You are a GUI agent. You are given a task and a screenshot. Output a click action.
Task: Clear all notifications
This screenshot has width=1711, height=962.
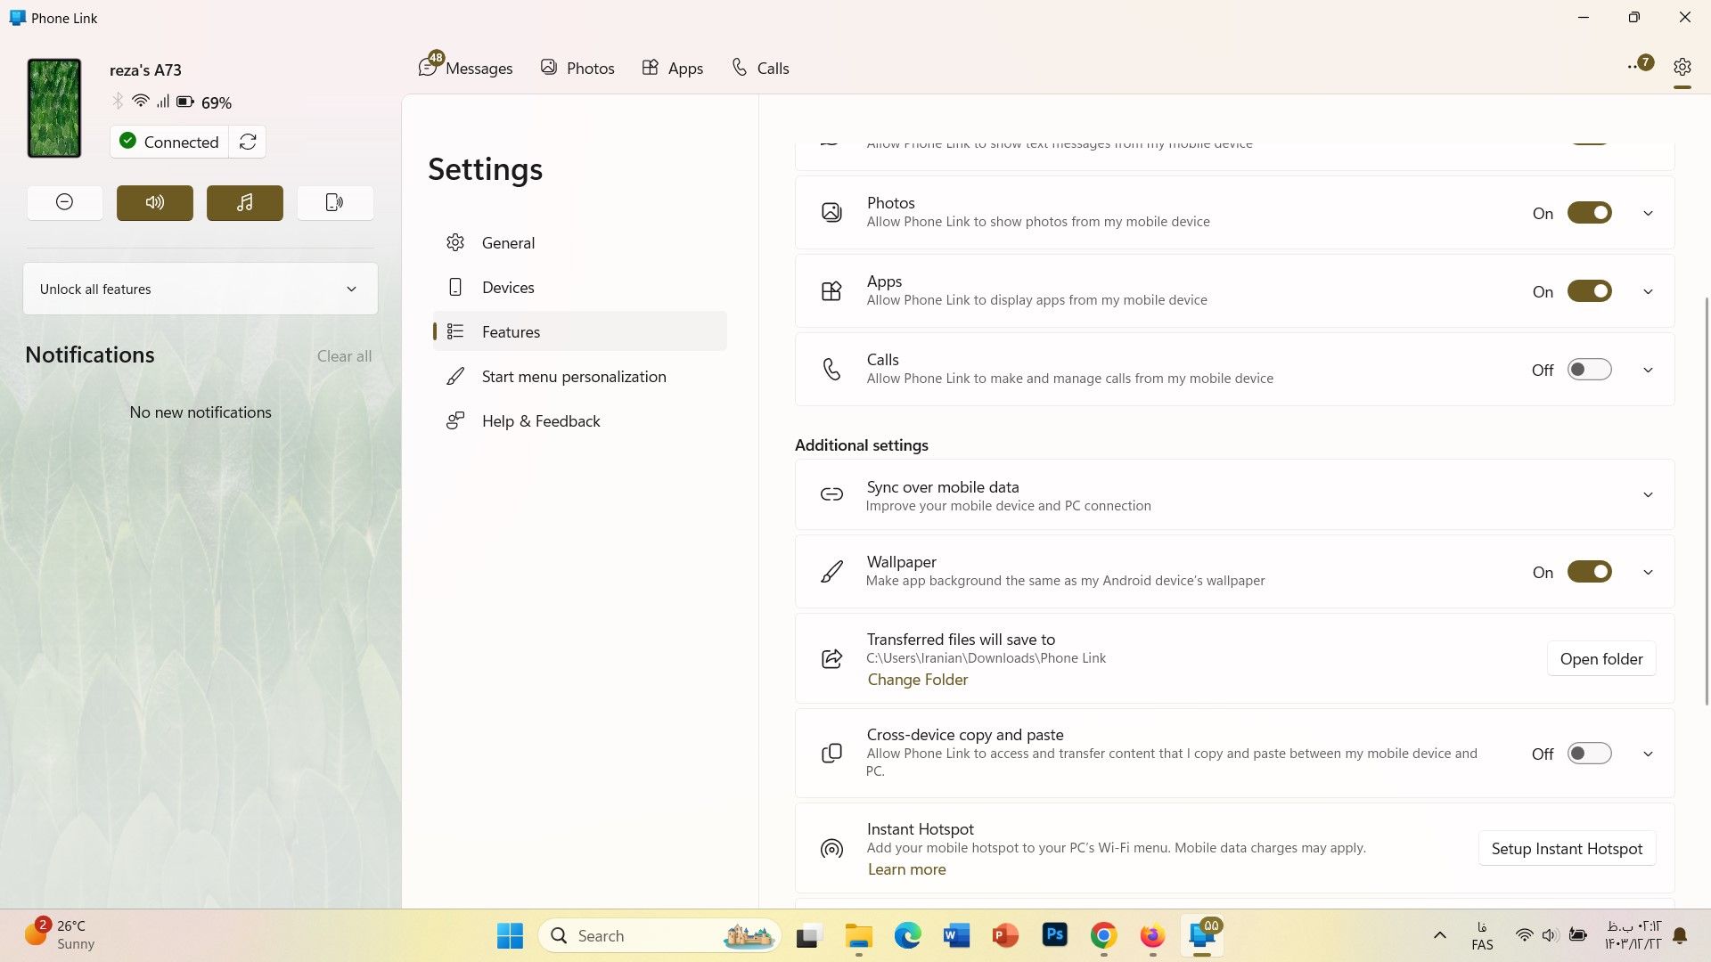click(344, 355)
